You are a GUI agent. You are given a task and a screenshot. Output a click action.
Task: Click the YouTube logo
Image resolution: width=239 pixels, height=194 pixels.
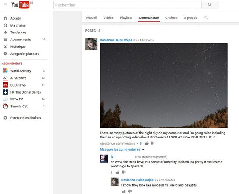21,5
